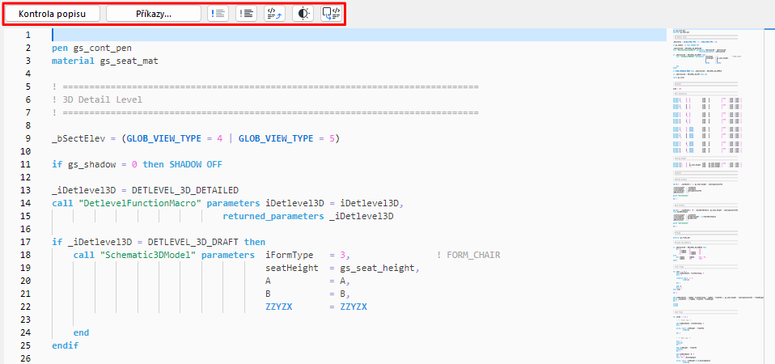Click the text 'pen gs_cont_pen'

point(92,48)
